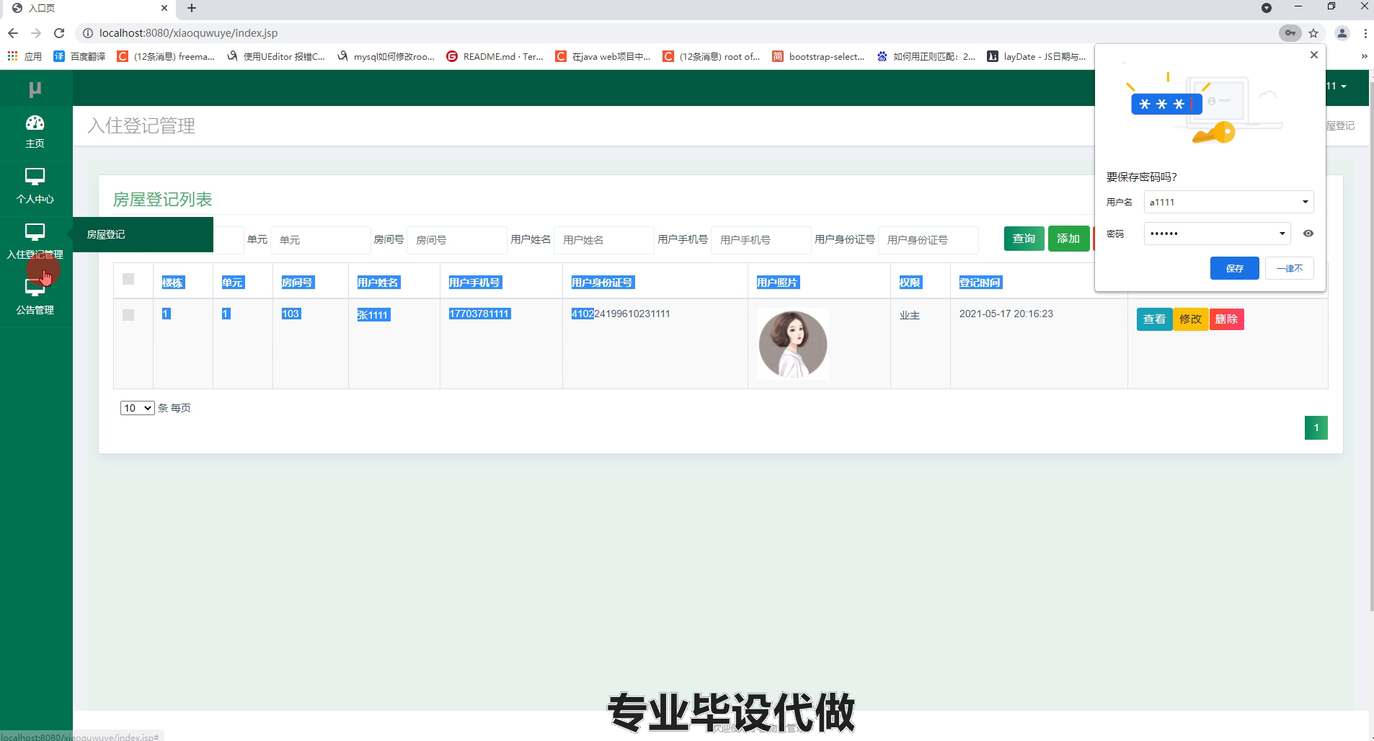Click the μ logo at top left
This screenshot has width=1374, height=741.
pyautogui.click(x=35, y=89)
